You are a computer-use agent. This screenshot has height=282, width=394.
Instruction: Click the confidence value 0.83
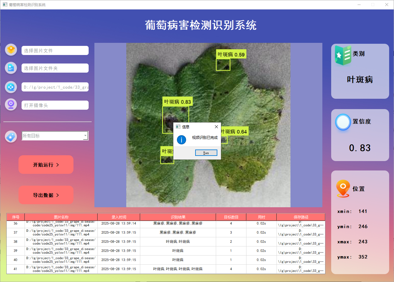click(360, 148)
